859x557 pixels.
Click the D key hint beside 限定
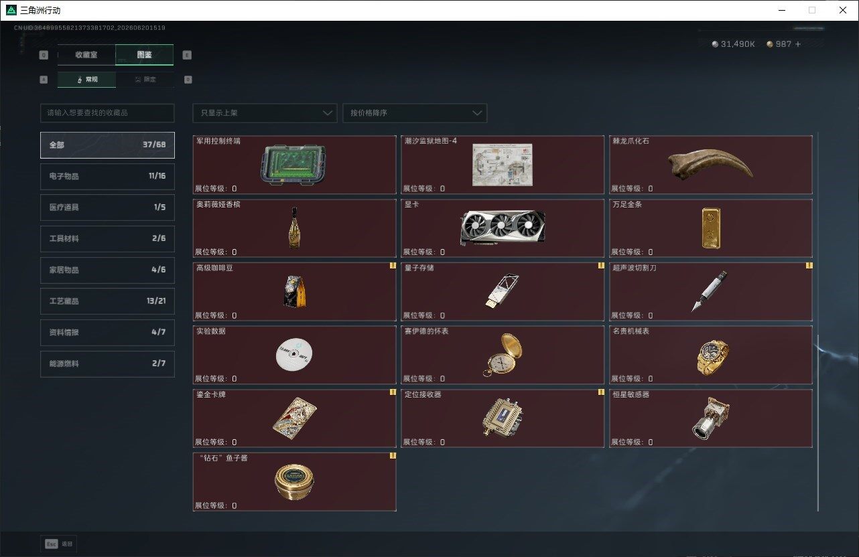(188, 80)
